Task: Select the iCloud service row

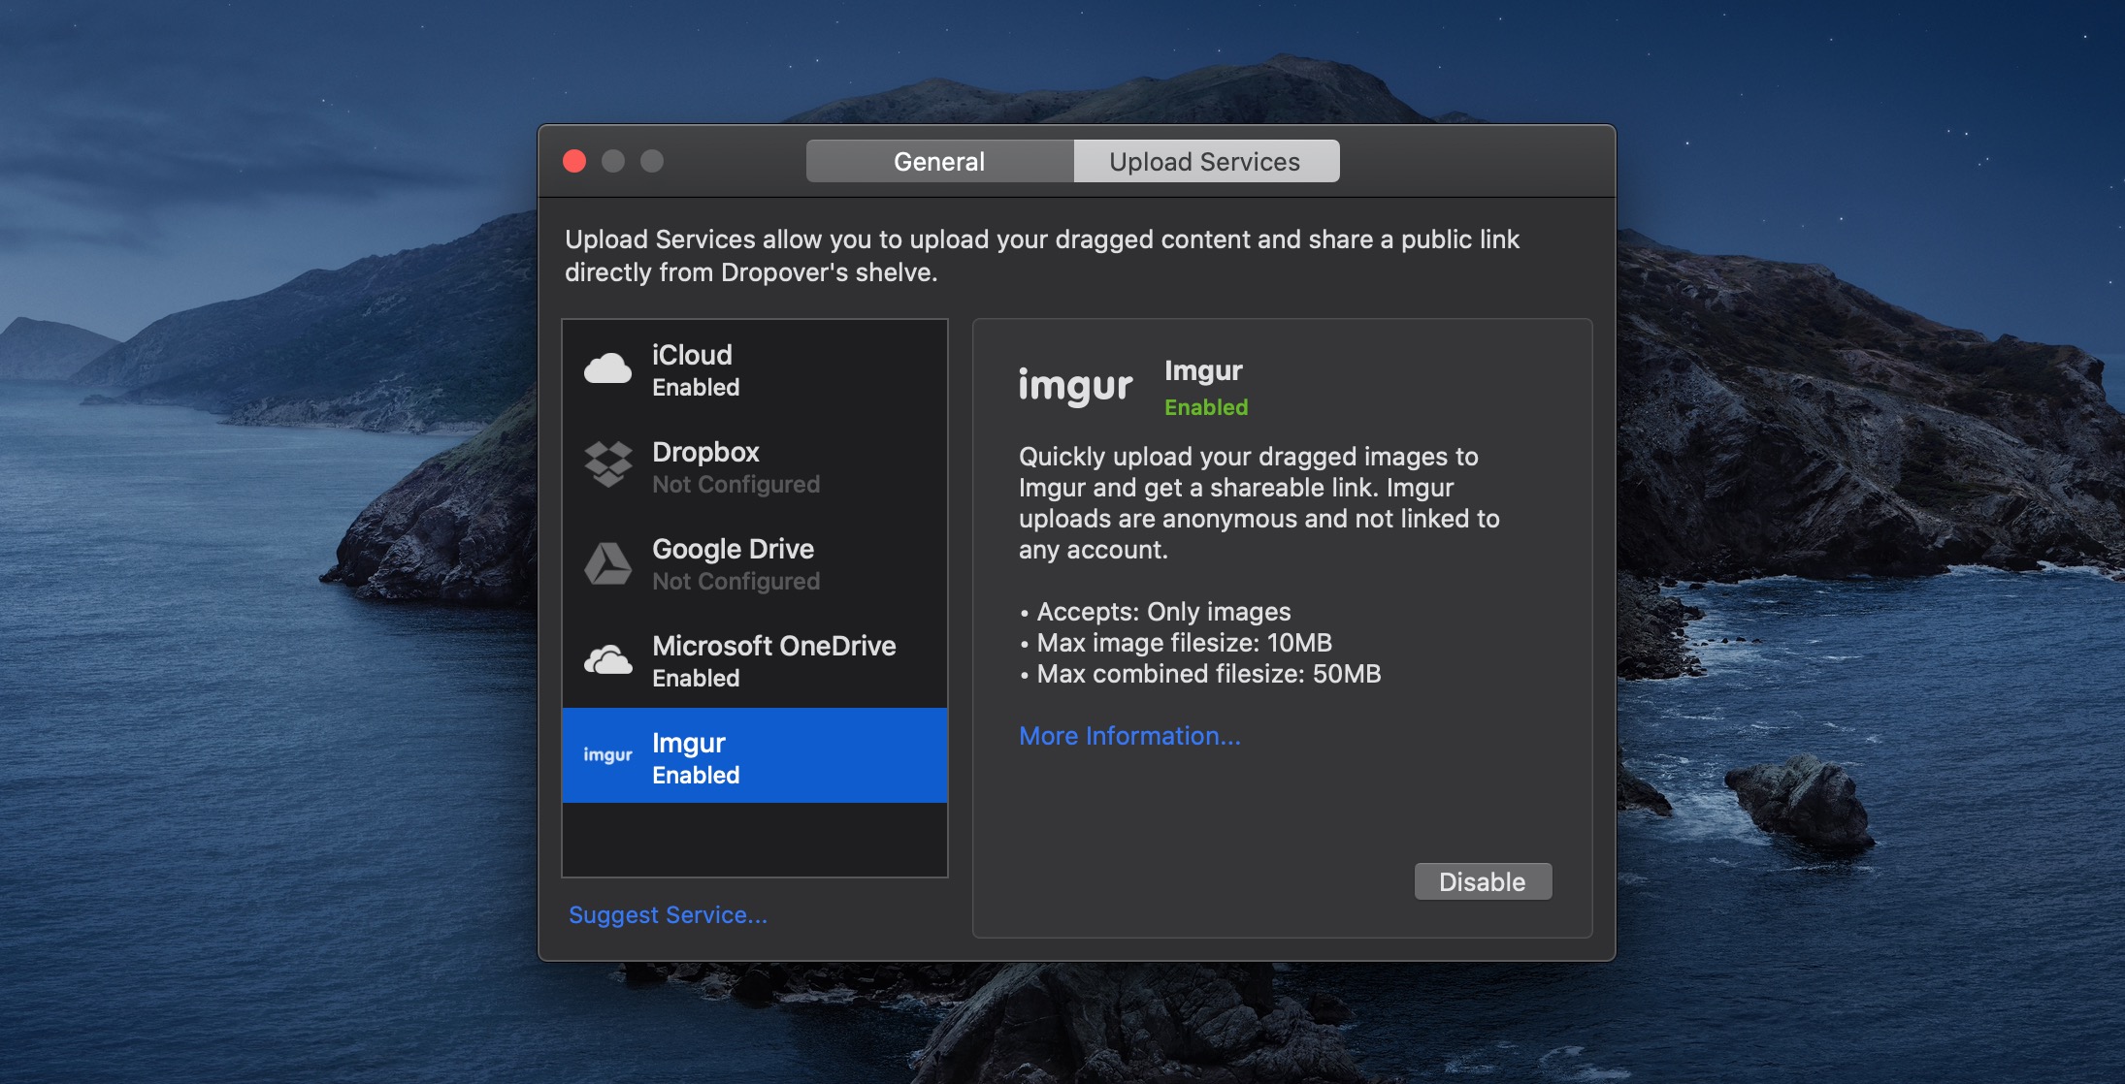Action: pos(755,369)
